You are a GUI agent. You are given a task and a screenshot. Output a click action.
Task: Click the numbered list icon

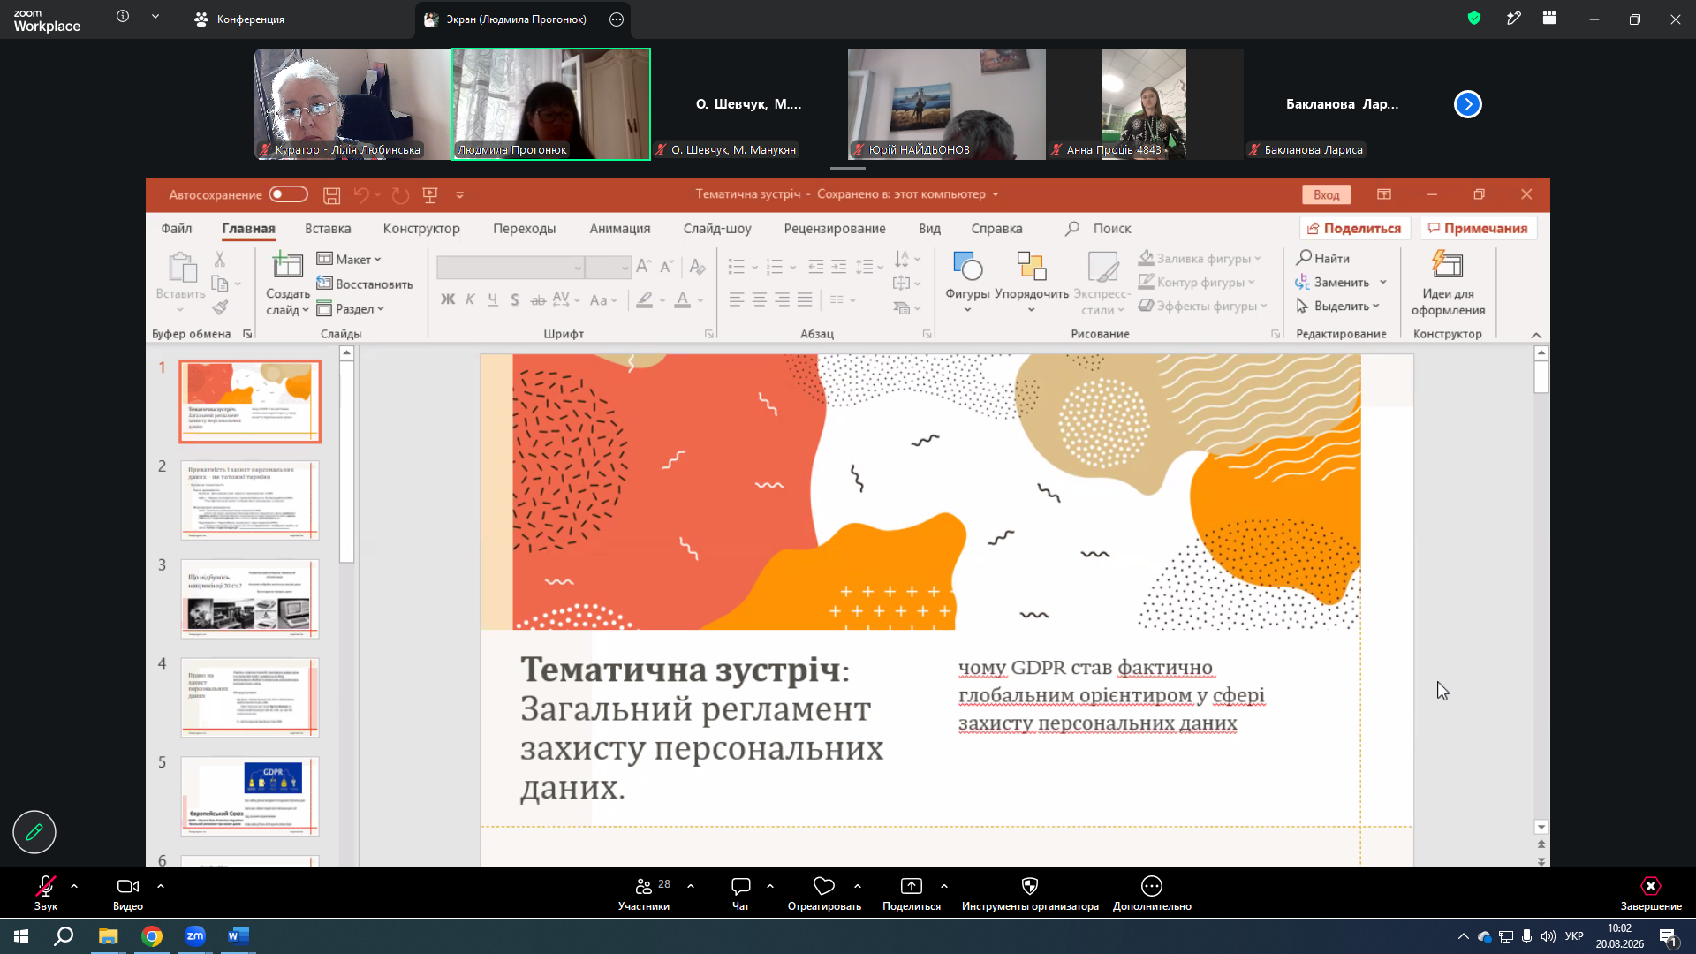pos(775,266)
